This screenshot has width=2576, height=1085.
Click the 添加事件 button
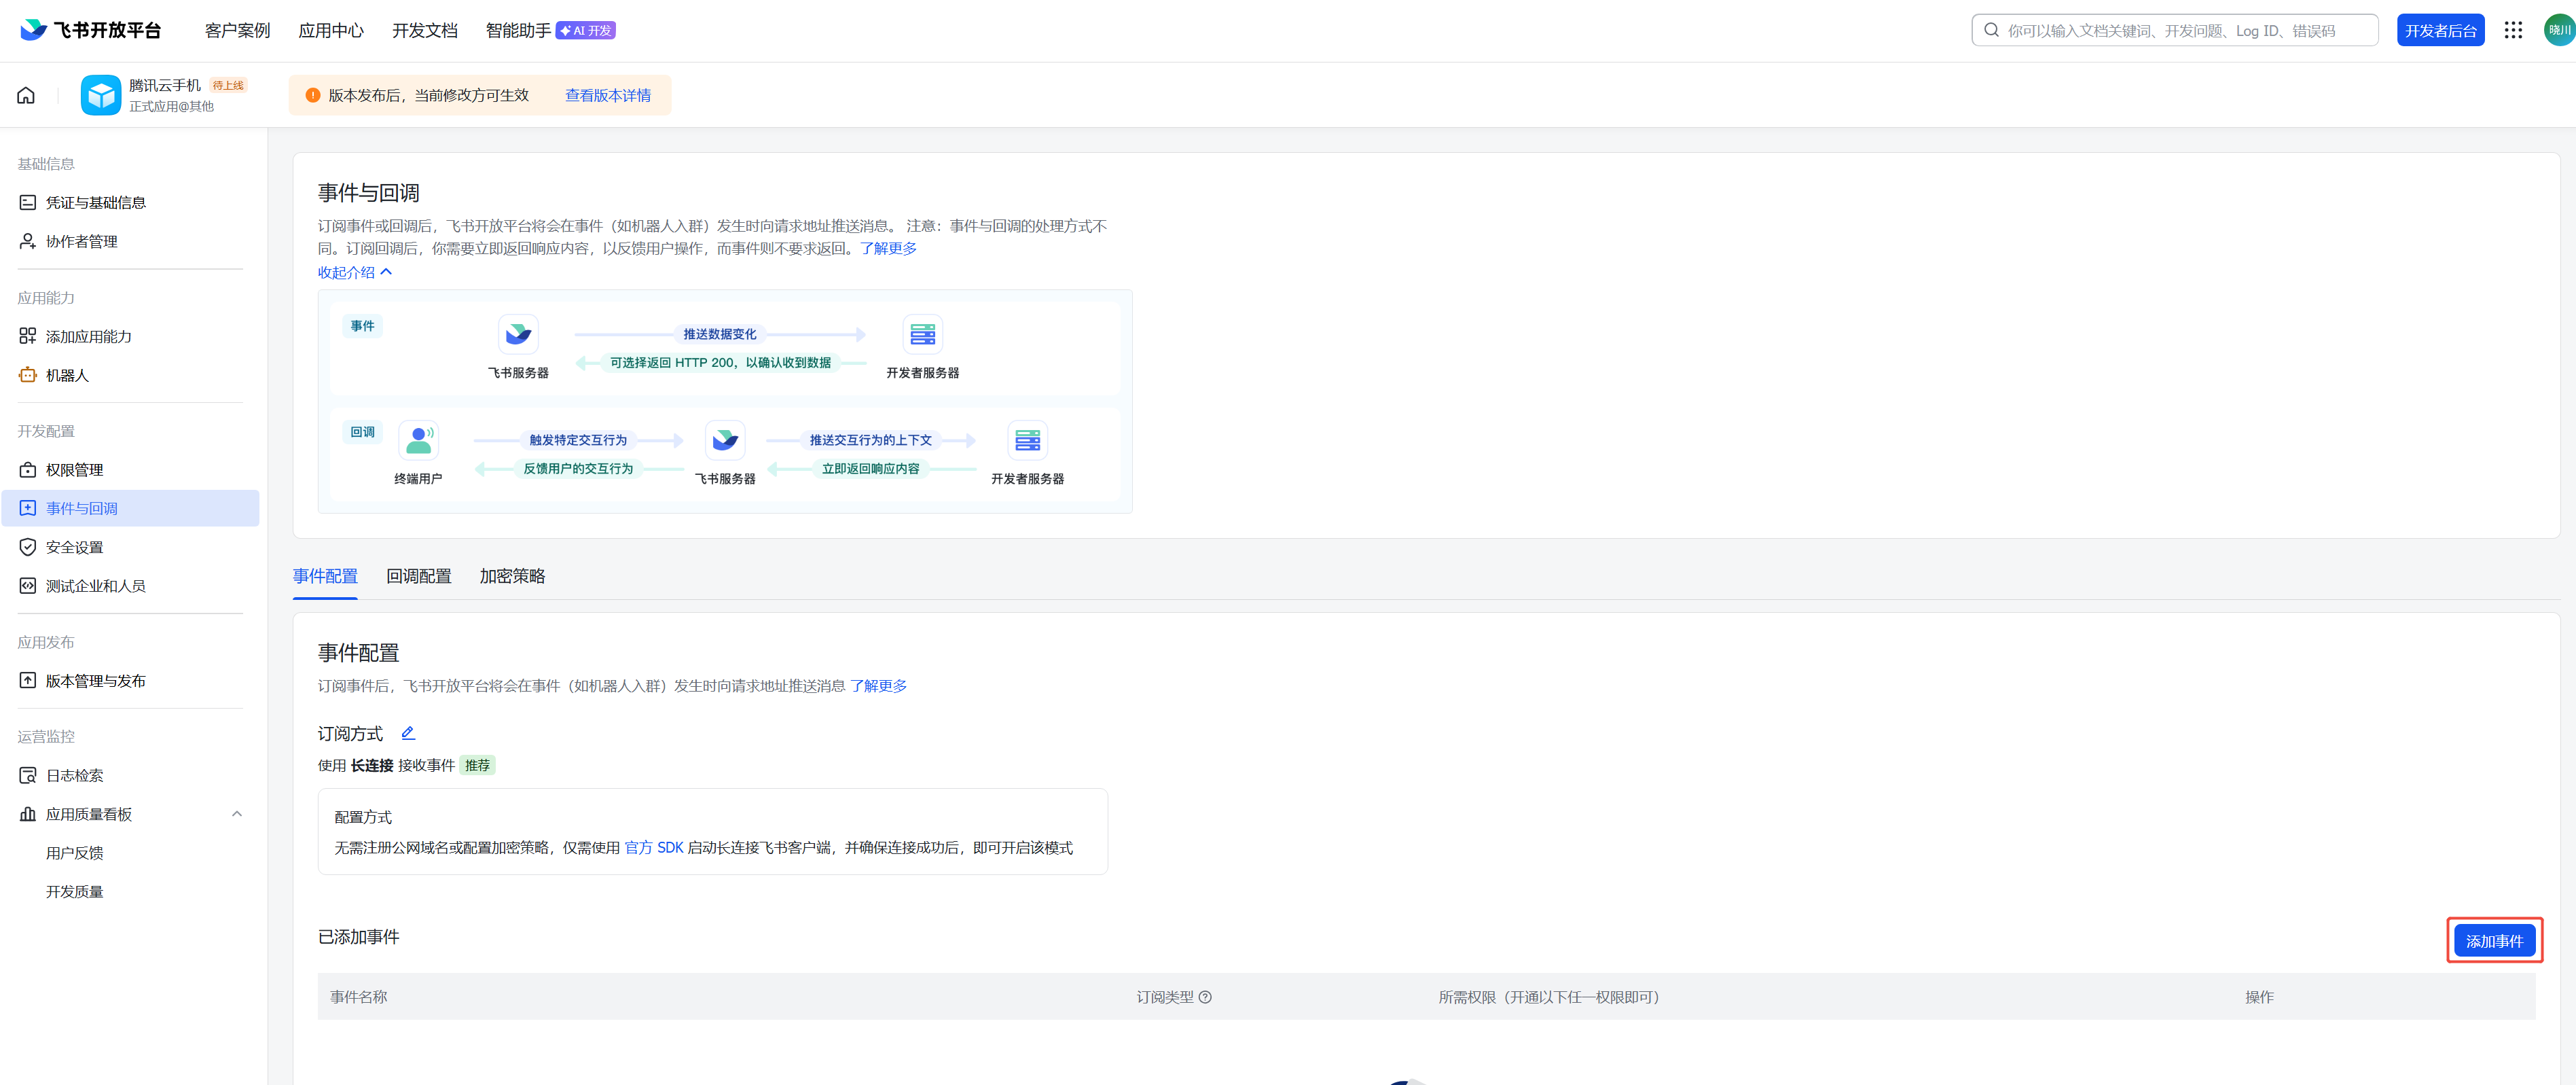click(x=2494, y=941)
